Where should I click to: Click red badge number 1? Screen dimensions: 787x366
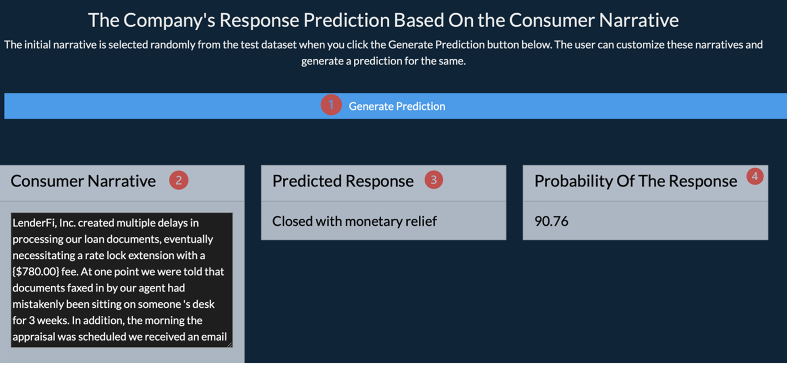[x=331, y=105]
